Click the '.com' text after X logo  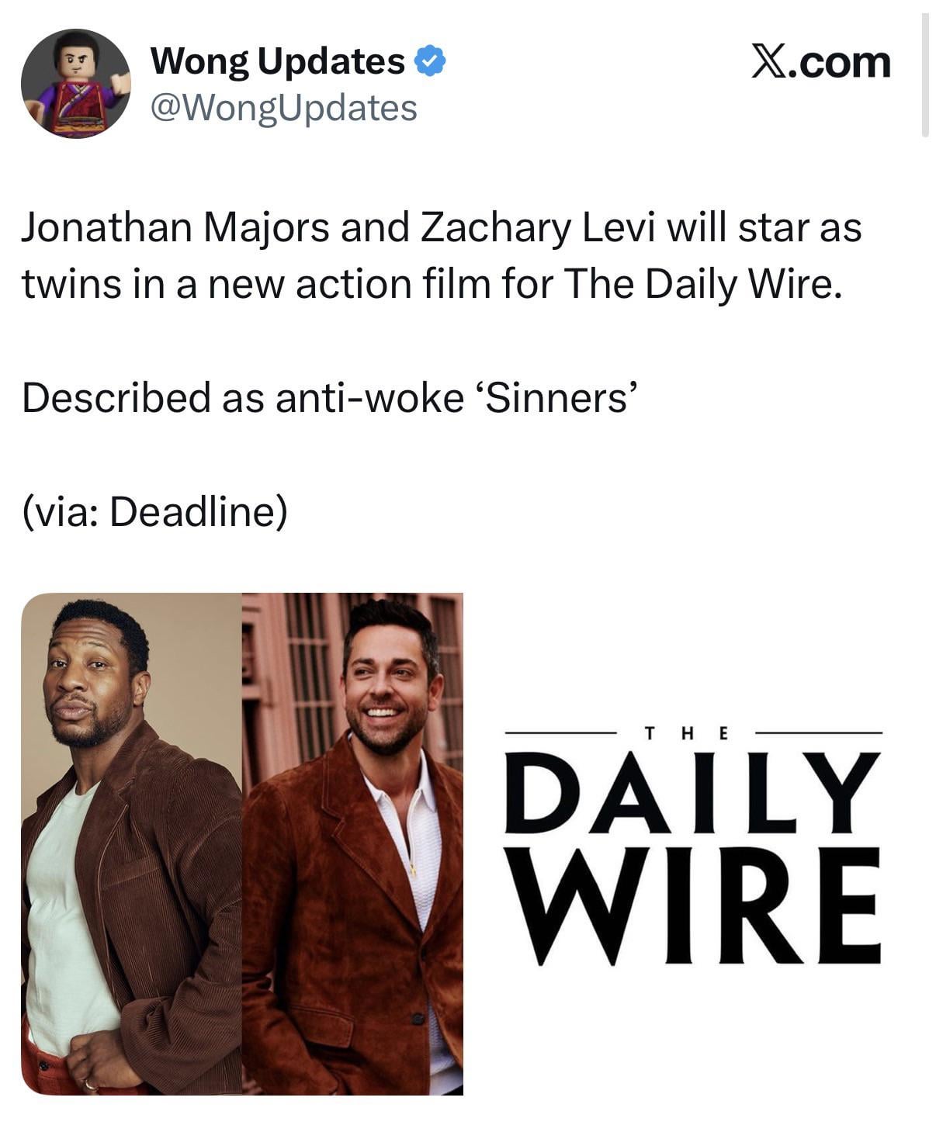point(840,62)
